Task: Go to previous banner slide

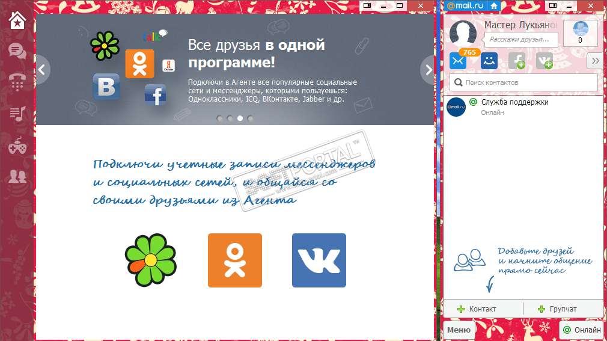Action: [42, 70]
